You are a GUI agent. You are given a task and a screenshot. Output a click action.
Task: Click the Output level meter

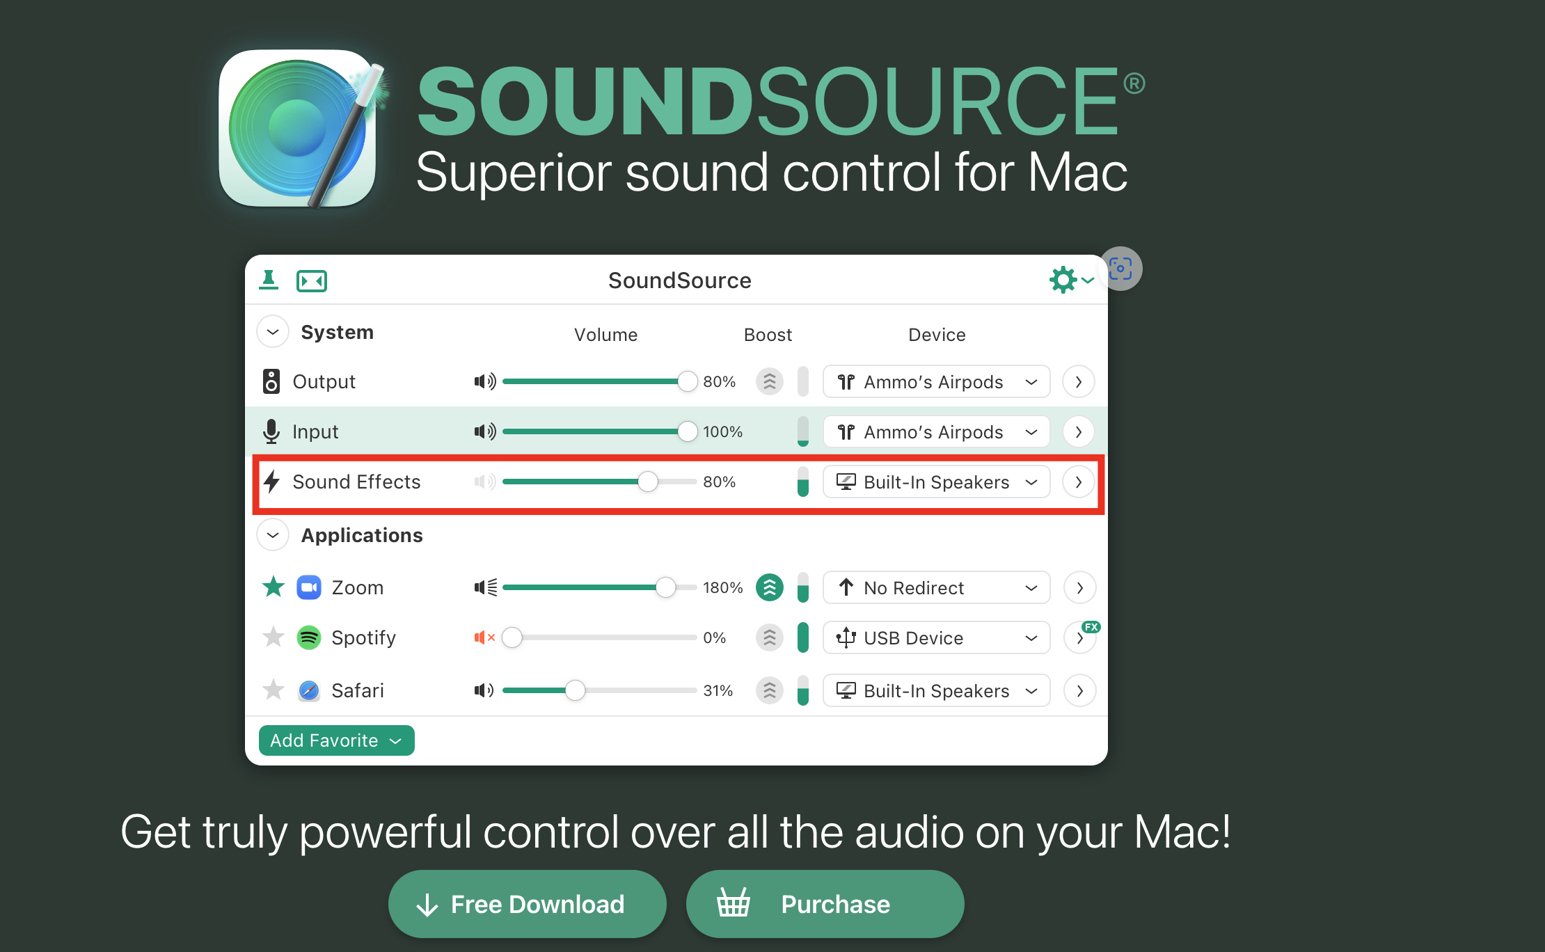click(803, 381)
